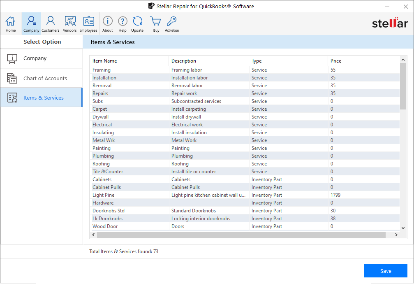Click the horizontal scrollbar left arrow
Screen dimensions: 414x284
click(93, 235)
